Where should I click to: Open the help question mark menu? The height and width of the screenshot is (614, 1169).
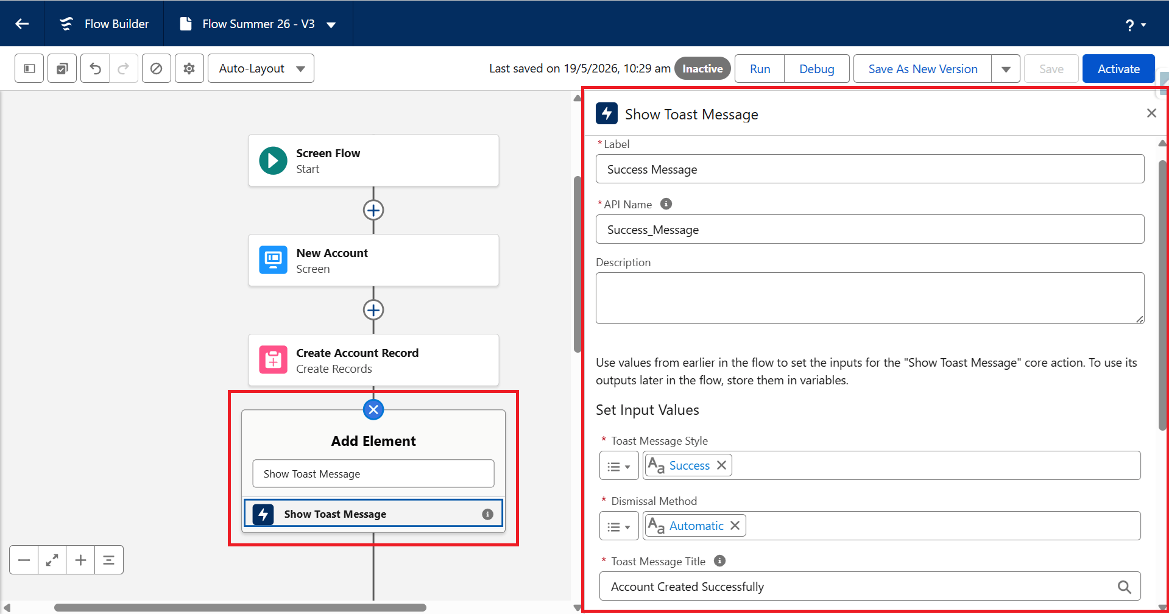coord(1135,24)
